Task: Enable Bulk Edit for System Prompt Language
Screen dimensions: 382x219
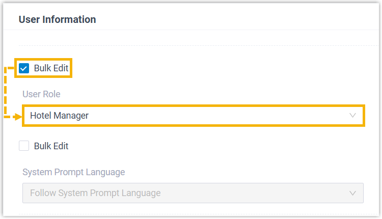Action: click(24, 146)
